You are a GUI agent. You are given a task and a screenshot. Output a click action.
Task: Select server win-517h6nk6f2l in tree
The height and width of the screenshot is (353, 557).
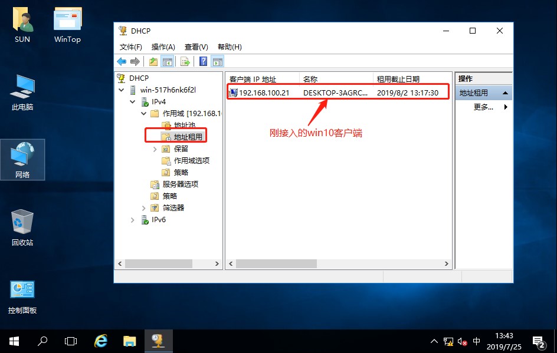point(168,90)
